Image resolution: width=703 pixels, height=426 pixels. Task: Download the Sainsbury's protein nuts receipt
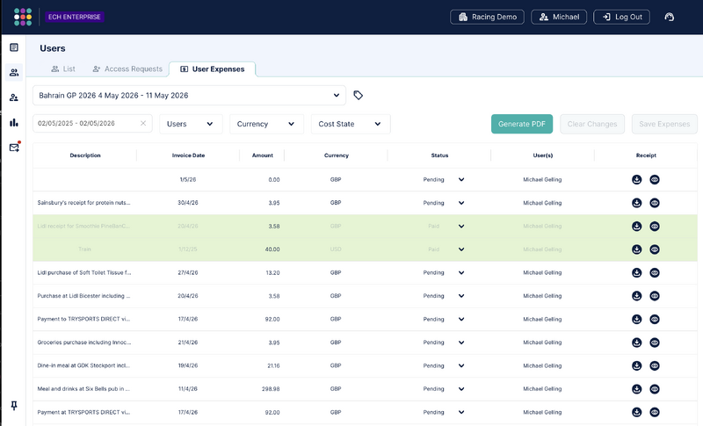(636, 203)
